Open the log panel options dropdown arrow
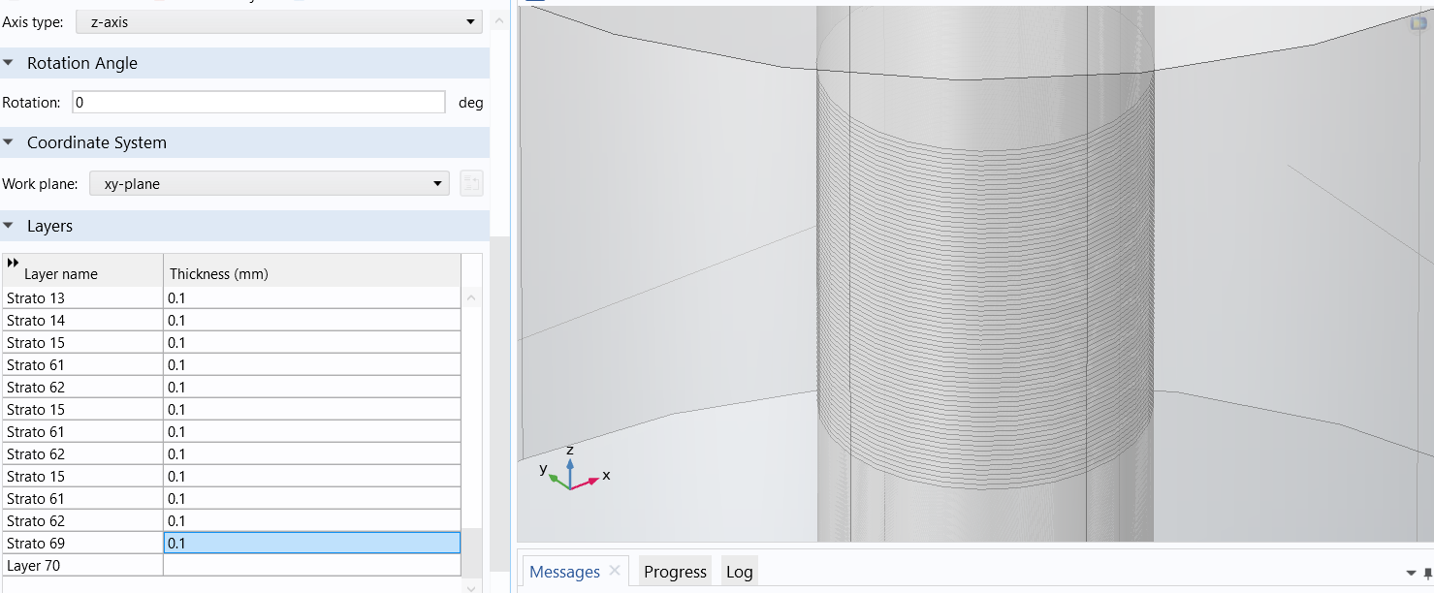The width and height of the screenshot is (1434, 593). pyautogui.click(x=1411, y=574)
